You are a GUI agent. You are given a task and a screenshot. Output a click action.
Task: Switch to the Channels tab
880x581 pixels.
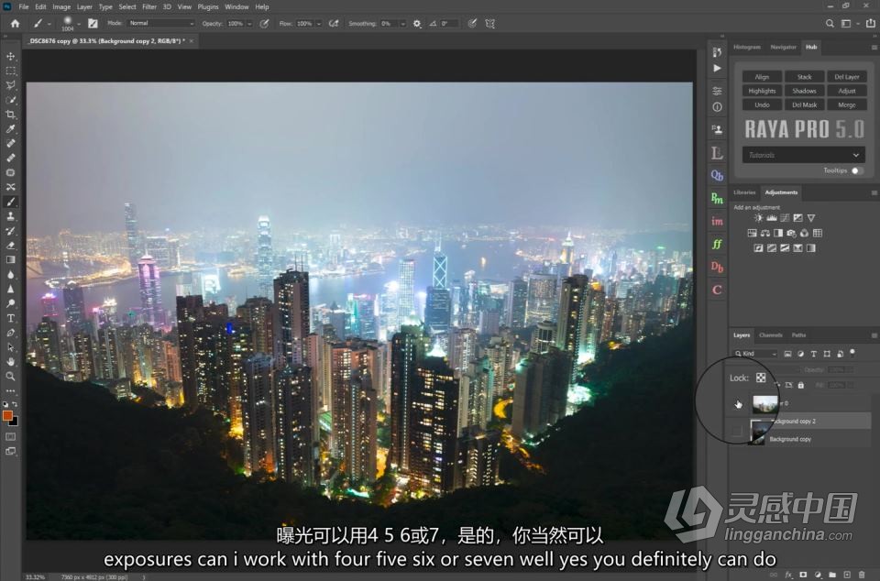coord(770,335)
